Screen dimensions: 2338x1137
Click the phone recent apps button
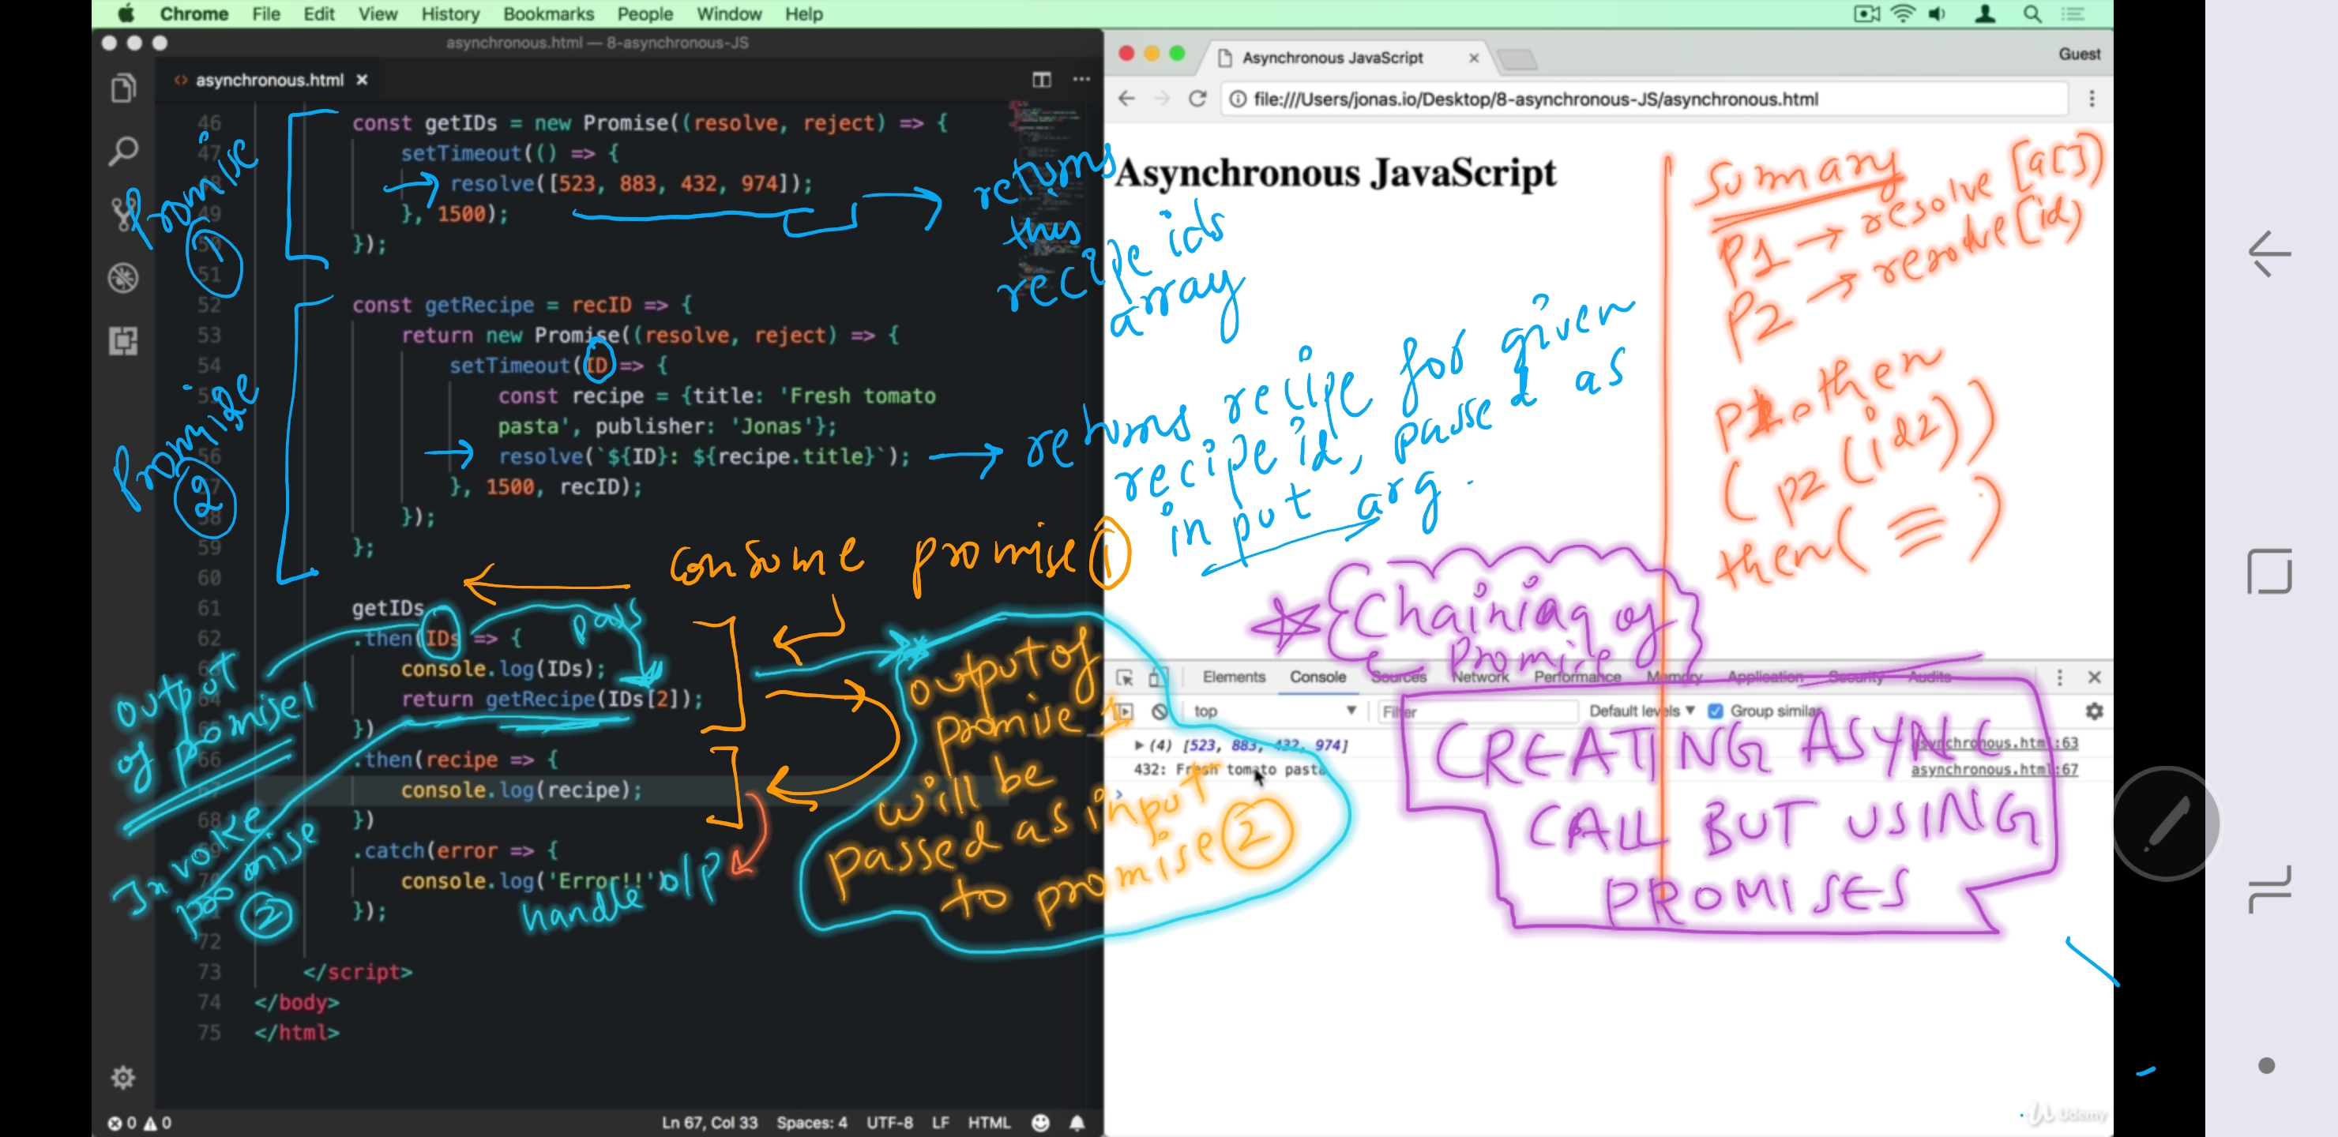coord(2269,889)
